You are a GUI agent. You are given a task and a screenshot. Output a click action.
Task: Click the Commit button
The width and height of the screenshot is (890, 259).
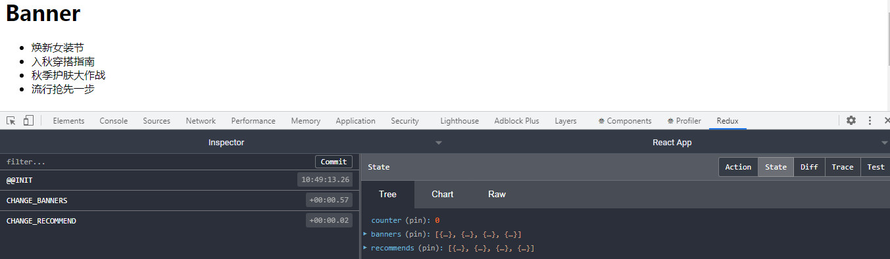334,162
